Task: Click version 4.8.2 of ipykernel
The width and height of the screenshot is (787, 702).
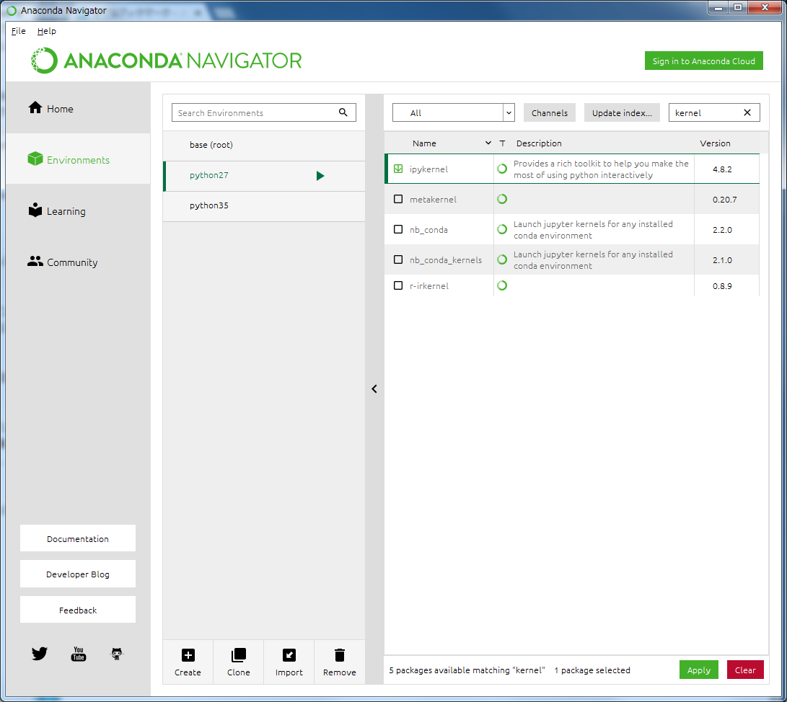Action: click(722, 169)
